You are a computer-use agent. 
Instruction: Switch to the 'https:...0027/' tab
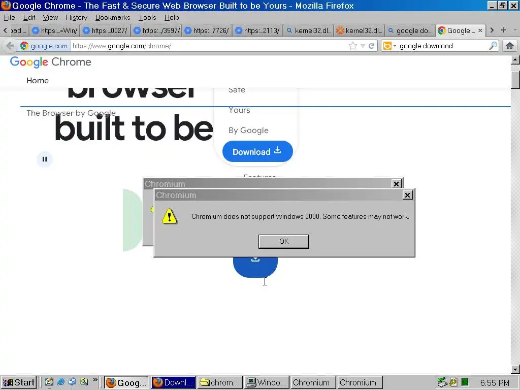pos(105,30)
